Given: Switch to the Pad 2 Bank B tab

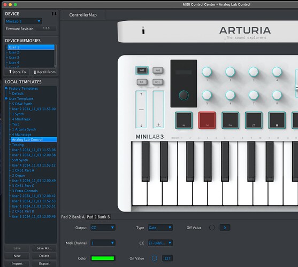Looking at the screenshot, I should click(x=98, y=217).
